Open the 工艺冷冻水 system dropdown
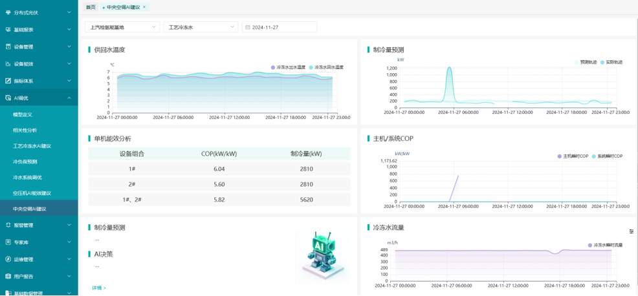 (201, 27)
